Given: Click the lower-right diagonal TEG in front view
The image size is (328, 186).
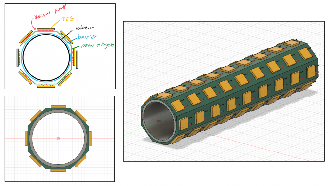Looking at the screenshot, I should click(x=81, y=161).
